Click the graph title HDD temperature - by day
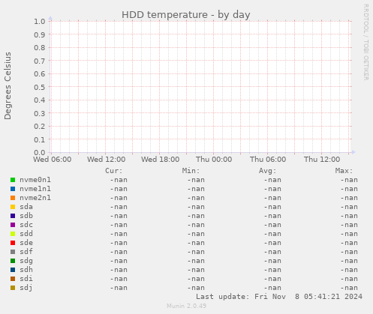The height and width of the screenshot is (314, 373). [186, 15]
